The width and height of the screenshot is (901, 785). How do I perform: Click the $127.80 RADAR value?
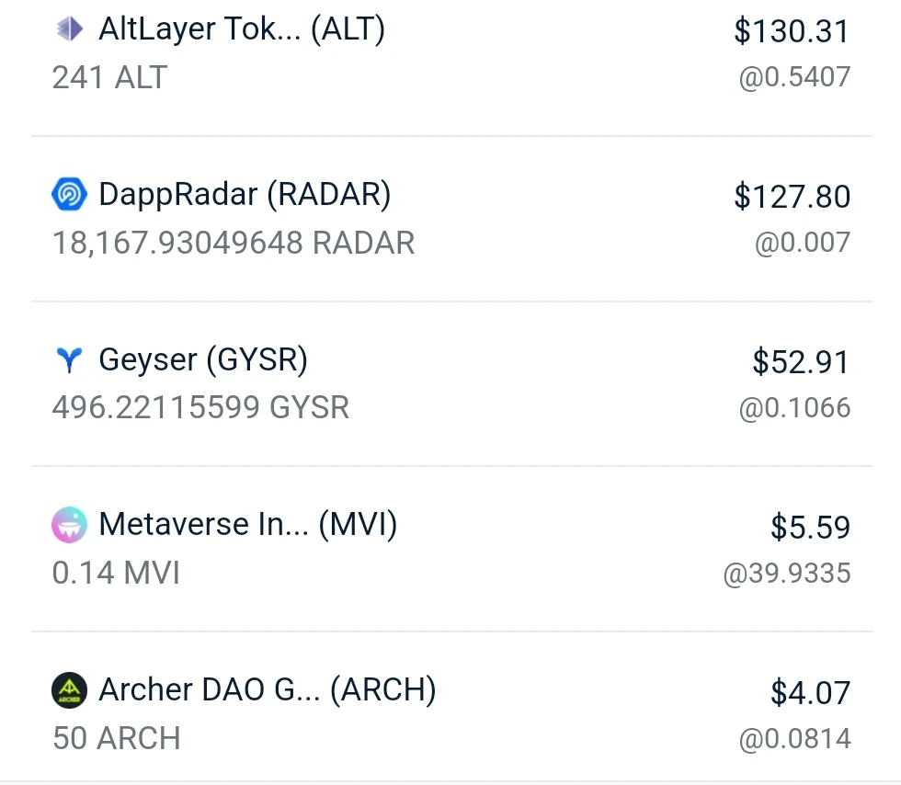792,197
